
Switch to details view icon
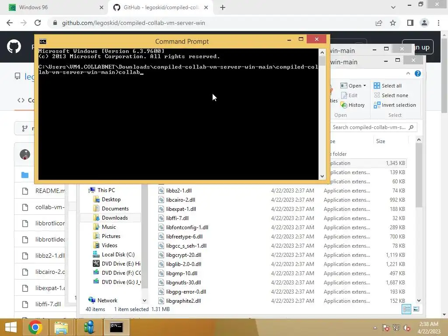coord(406,309)
